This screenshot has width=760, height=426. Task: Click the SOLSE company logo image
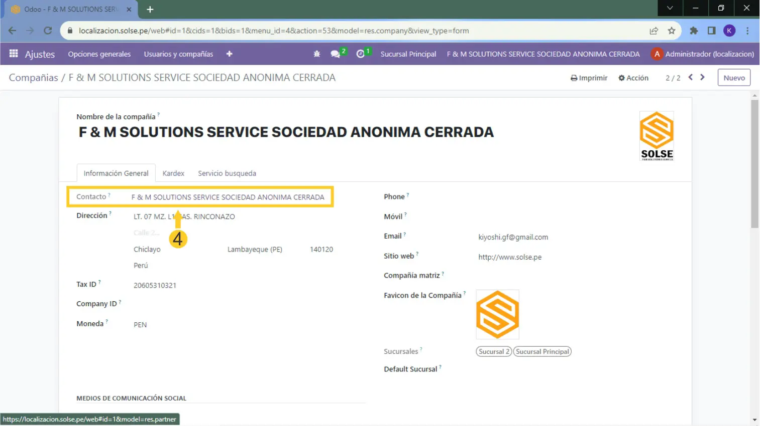(x=657, y=136)
